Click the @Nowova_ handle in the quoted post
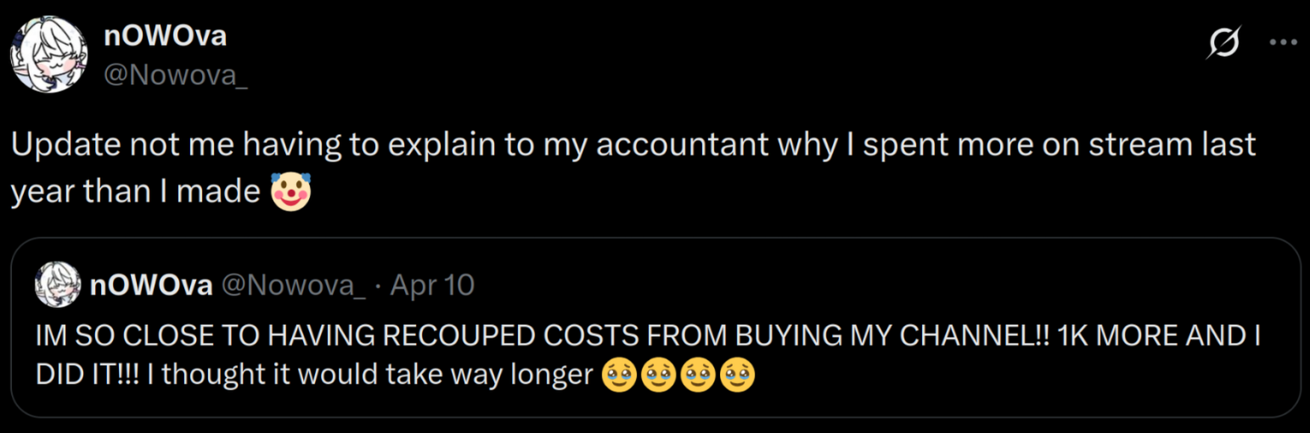Viewport: 1310px width, 433px height. (293, 285)
